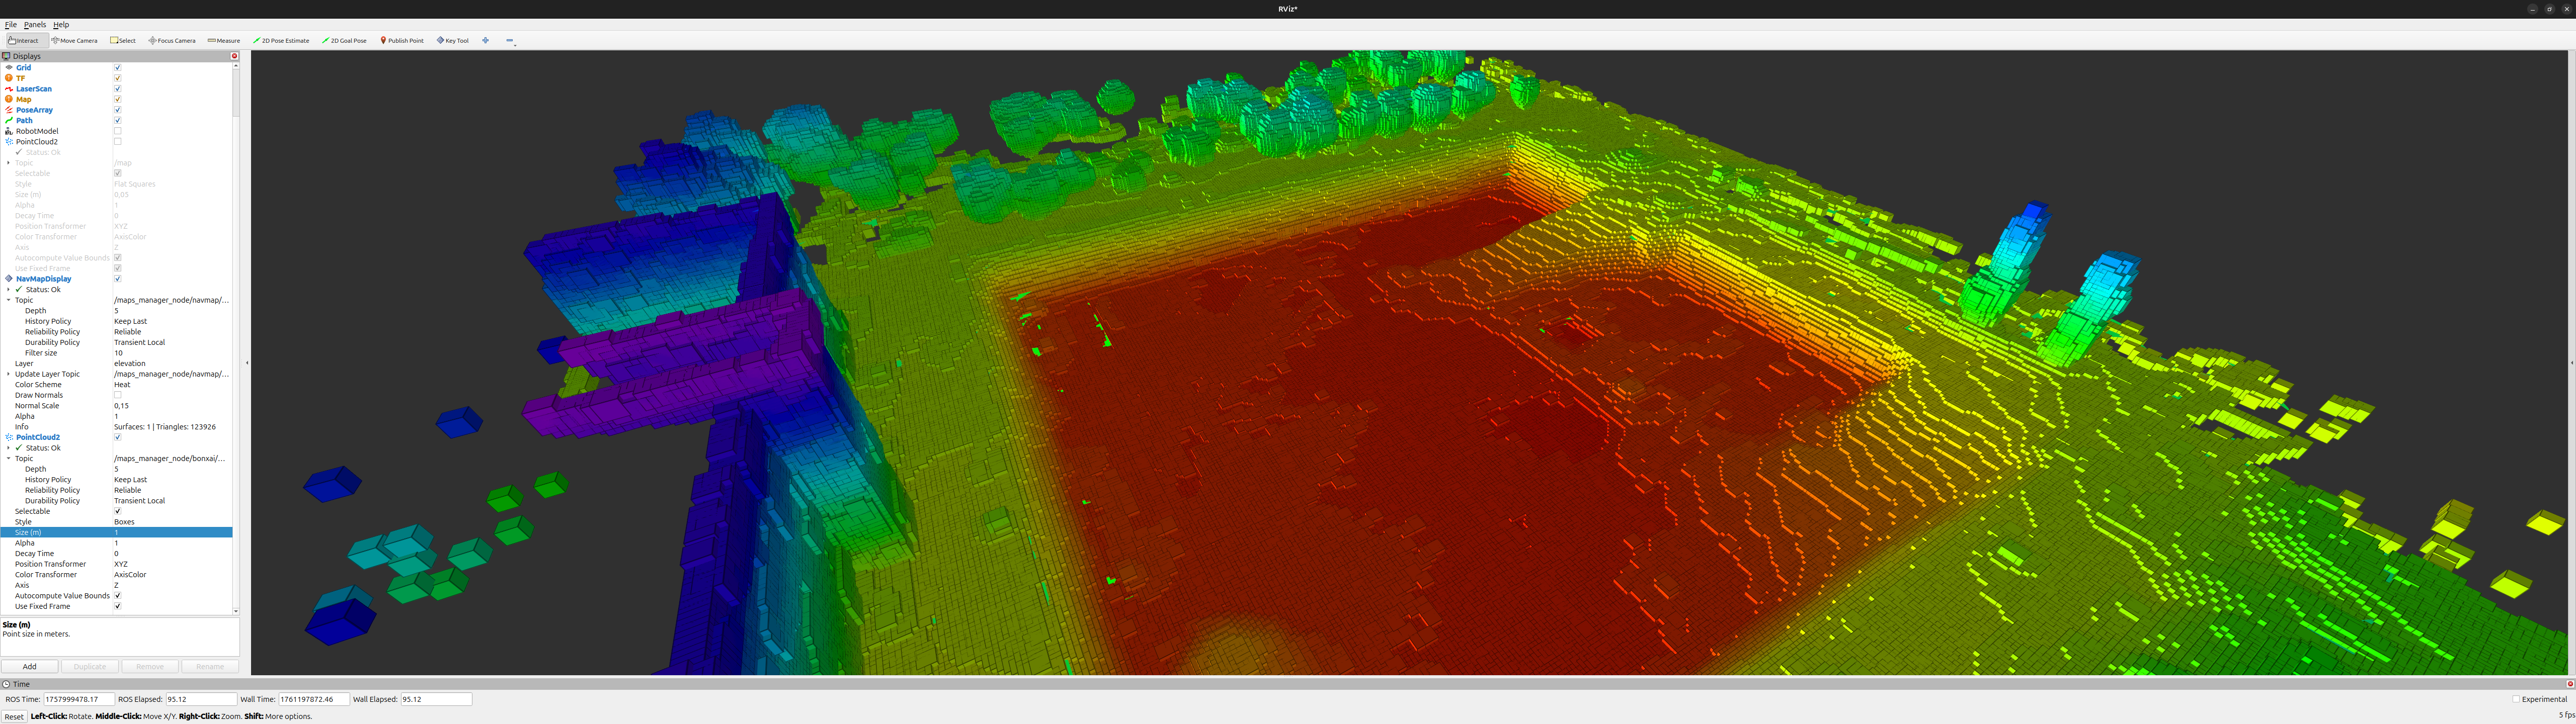Image resolution: width=2576 pixels, height=724 pixels.
Task: Set a 2D Goal Pose
Action: tap(344, 40)
